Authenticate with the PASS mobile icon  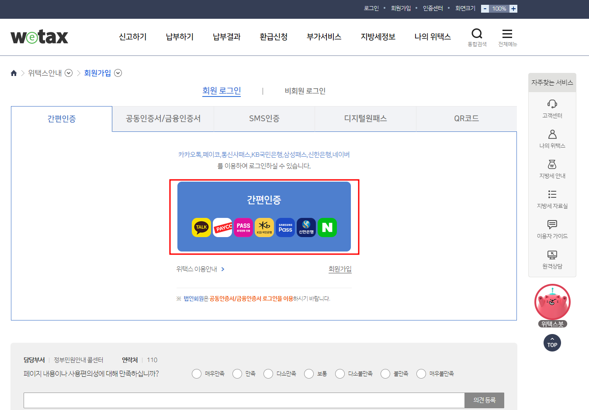click(x=243, y=227)
